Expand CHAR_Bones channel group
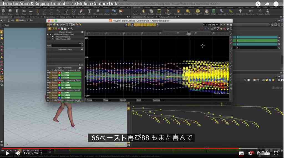Viewport: 284px width, 158px height. (x=53, y=39)
